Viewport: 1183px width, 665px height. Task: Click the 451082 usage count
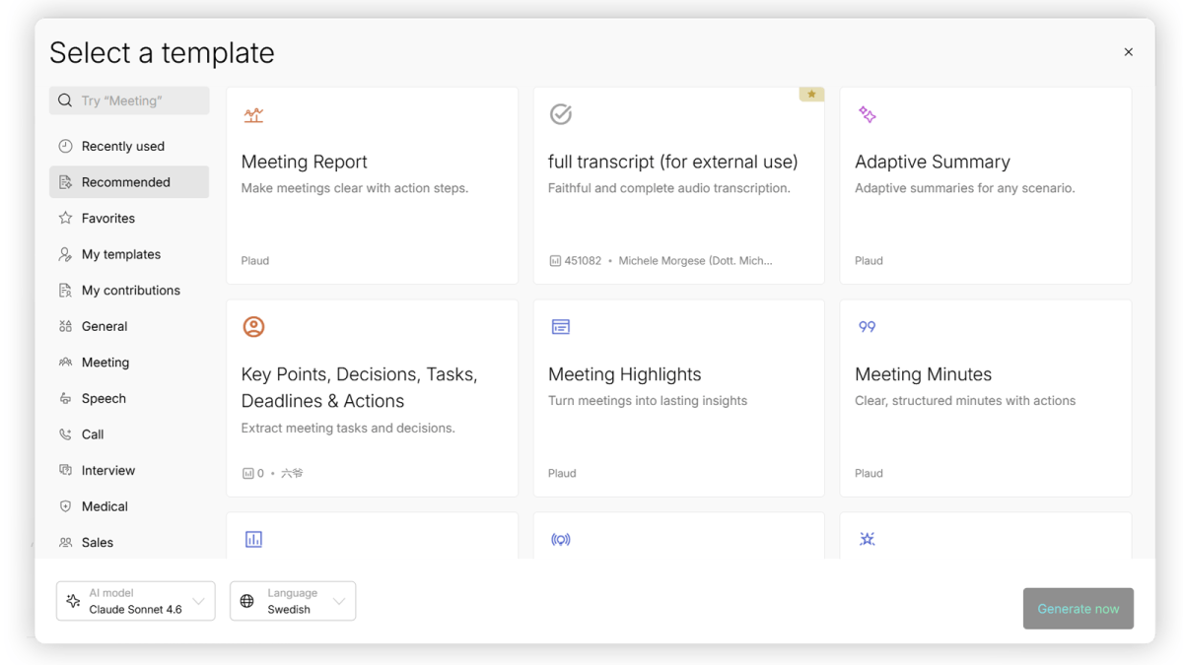point(583,261)
